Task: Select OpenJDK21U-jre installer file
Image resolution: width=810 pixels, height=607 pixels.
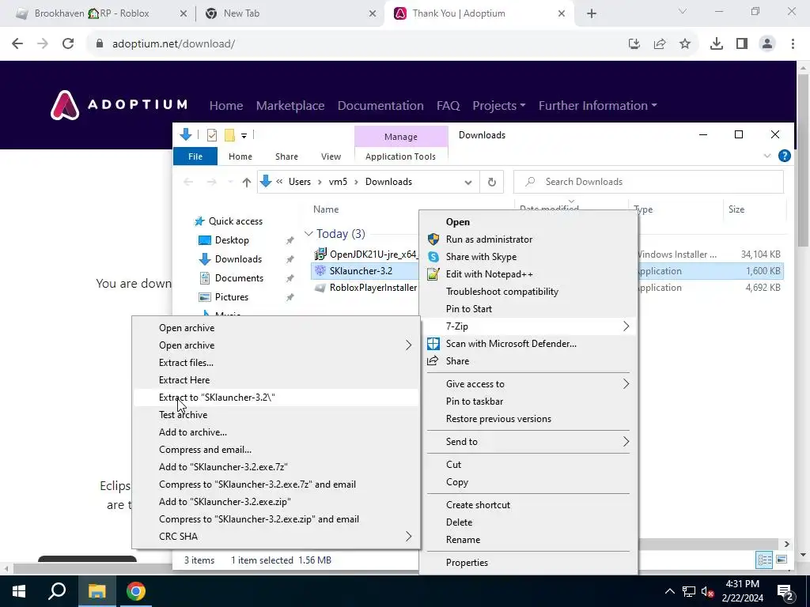Action: pyautogui.click(x=365, y=254)
